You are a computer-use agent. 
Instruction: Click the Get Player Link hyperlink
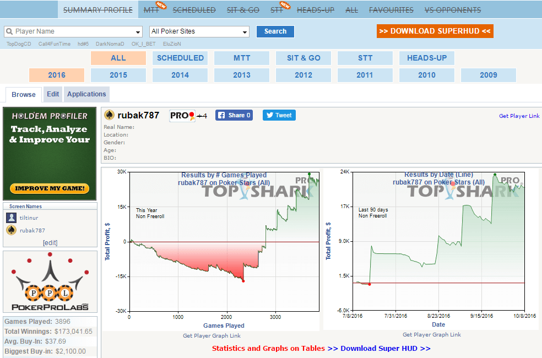(x=519, y=116)
